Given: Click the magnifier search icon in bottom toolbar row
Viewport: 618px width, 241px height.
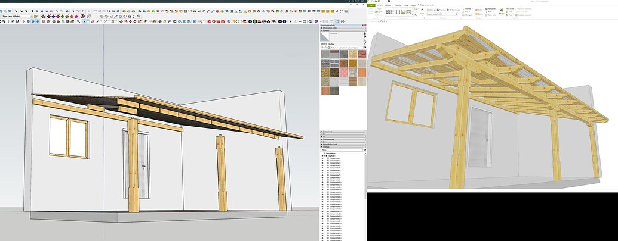Looking at the screenshot, I should click(x=78, y=21).
